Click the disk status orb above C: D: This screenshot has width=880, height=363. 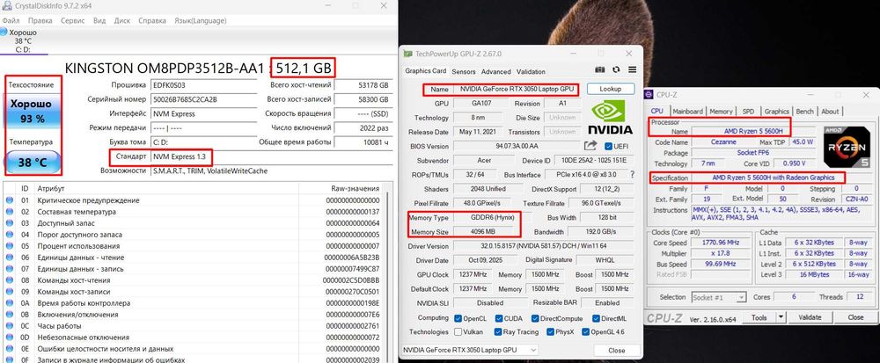click(x=4, y=33)
